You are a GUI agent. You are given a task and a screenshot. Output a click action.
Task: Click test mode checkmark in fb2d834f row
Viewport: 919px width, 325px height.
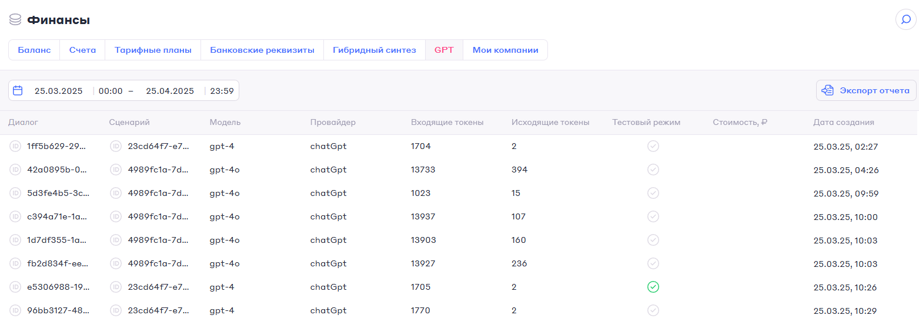click(653, 263)
